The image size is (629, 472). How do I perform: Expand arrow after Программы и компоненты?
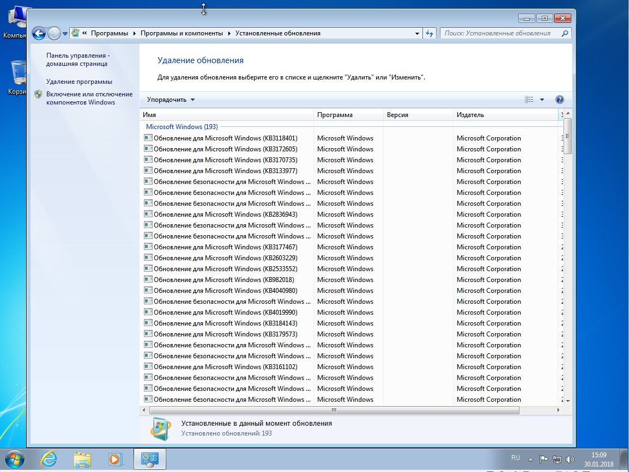(229, 33)
